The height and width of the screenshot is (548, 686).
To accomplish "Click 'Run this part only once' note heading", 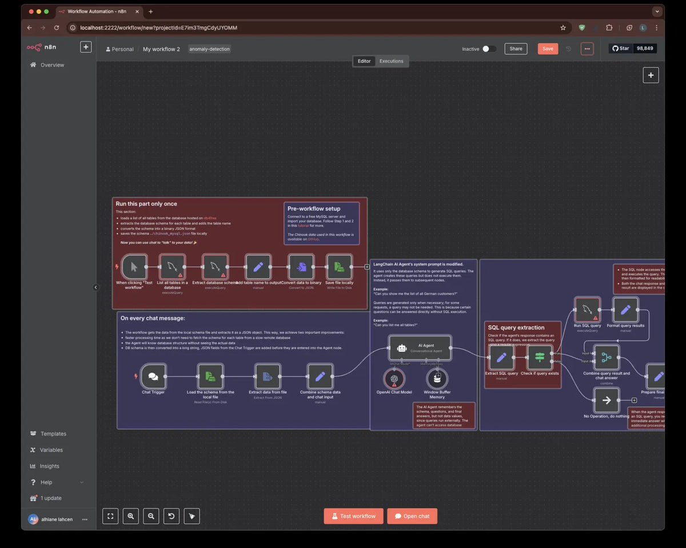I will click(x=146, y=204).
